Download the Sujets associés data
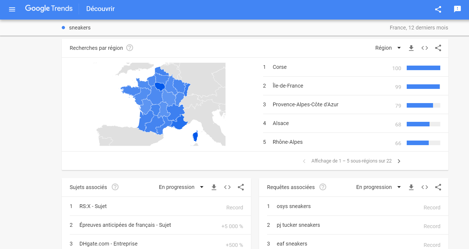The height and width of the screenshot is (249, 469). (214, 187)
